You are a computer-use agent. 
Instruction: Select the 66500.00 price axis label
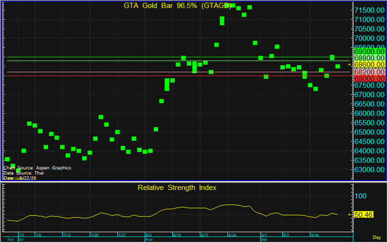pyautogui.click(x=370, y=104)
